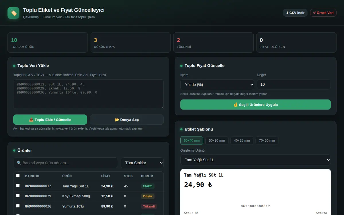Select the 50×30 mm label template

[217, 140]
